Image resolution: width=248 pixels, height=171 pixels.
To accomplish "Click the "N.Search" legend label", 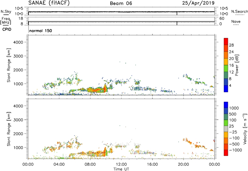I will (x=239, y=11).
